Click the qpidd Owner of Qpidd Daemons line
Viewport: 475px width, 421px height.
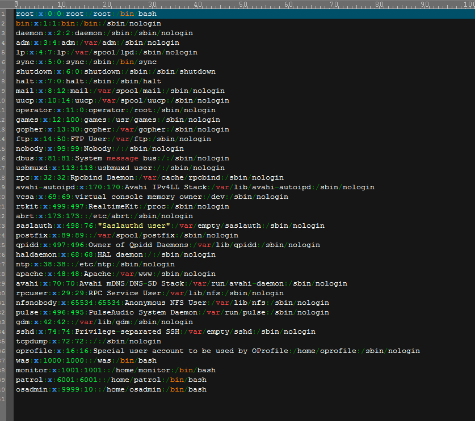click(x=168, y=245)
